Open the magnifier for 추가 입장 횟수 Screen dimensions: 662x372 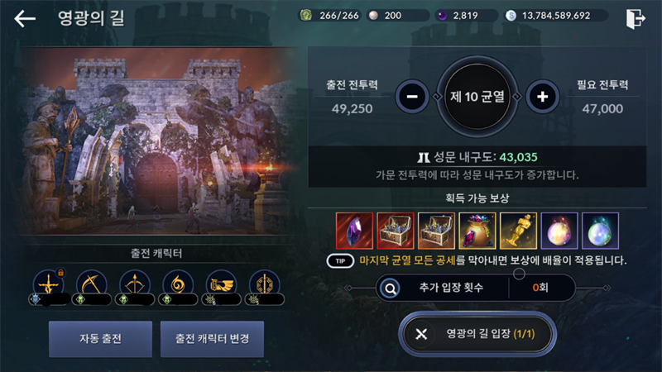coord(390,288)
